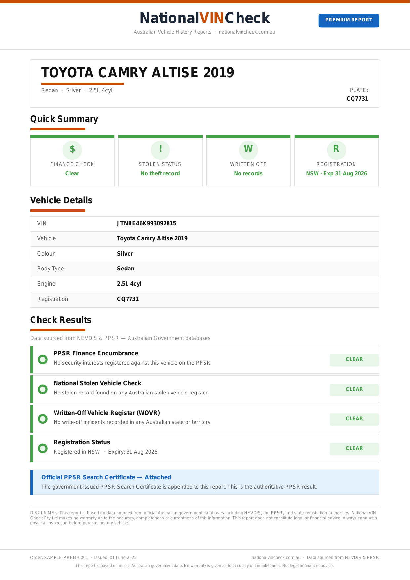Click the 'Clear' finance check status text

(72, 173)
